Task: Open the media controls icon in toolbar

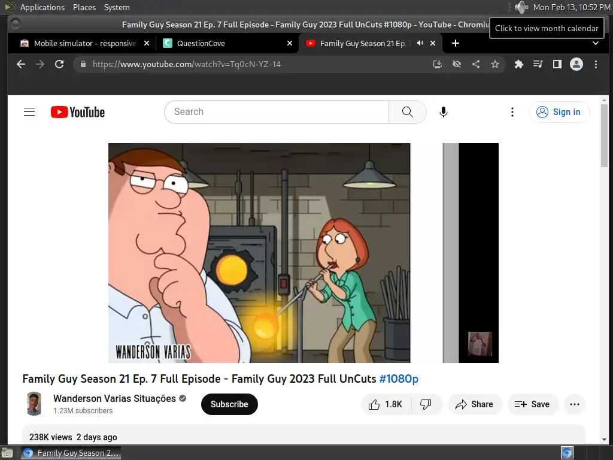Action: click(x=538, y=64)
